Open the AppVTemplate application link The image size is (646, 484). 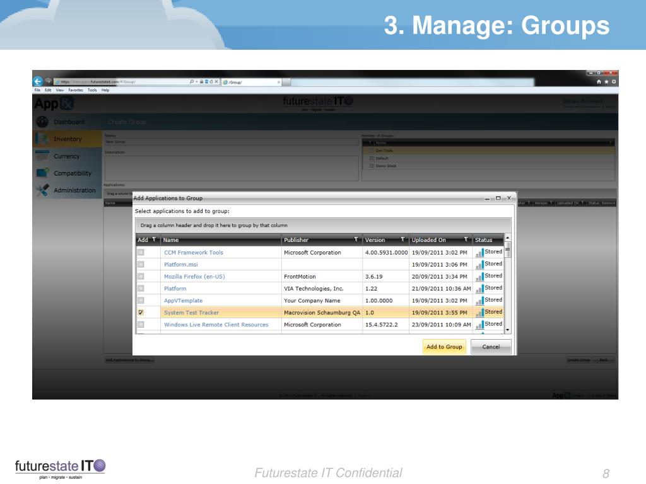coord(184,301)
